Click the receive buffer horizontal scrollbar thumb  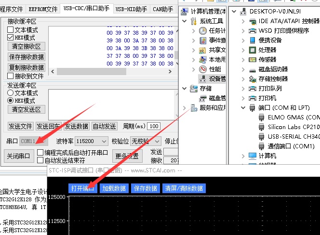[x=92, y=72]
